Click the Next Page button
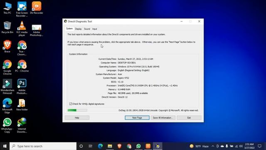The image size is (266, 150). [x=137, y=117]
